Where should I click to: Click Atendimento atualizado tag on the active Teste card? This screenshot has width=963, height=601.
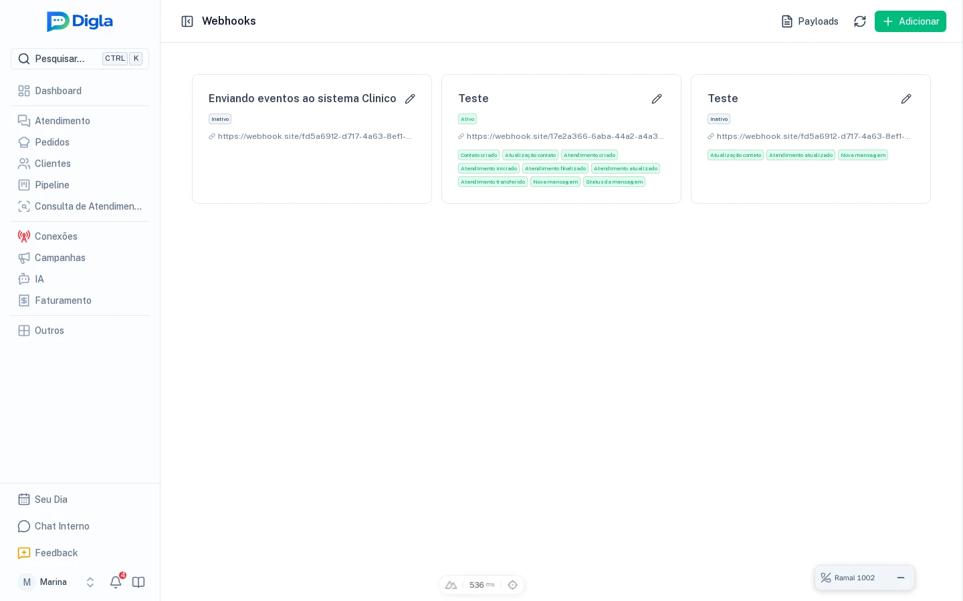(x=625, y=168)
